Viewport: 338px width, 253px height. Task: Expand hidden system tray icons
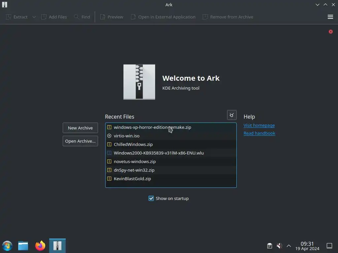(289, 246)
